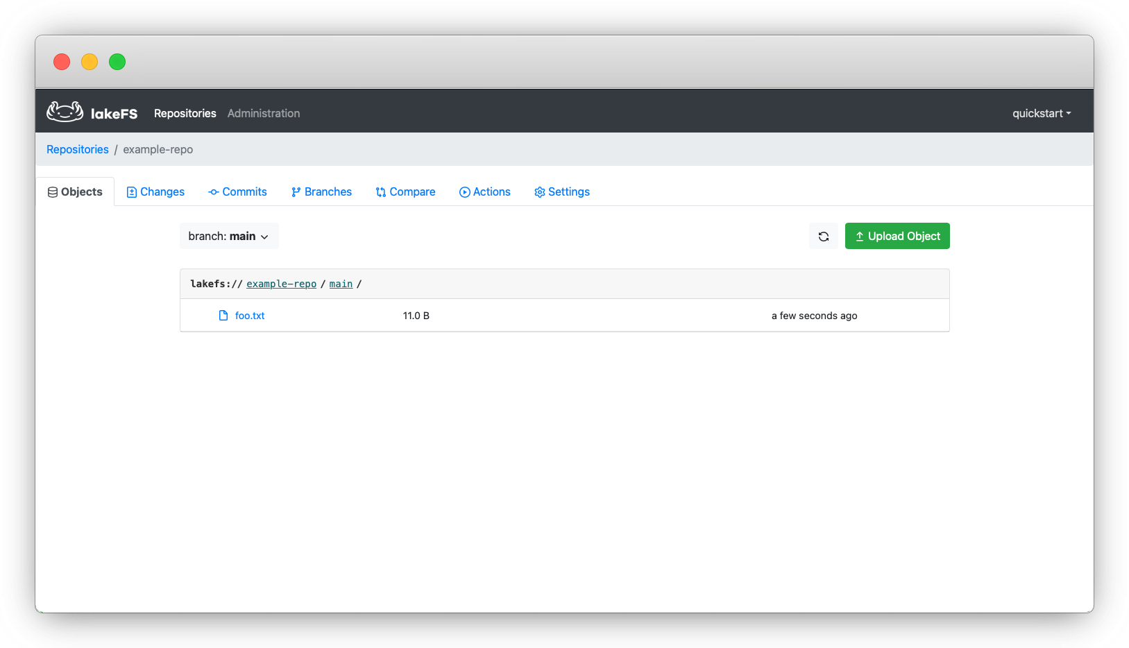Click the lakeFS brand name text
1129x648 pixels.
tap(114, 114)
